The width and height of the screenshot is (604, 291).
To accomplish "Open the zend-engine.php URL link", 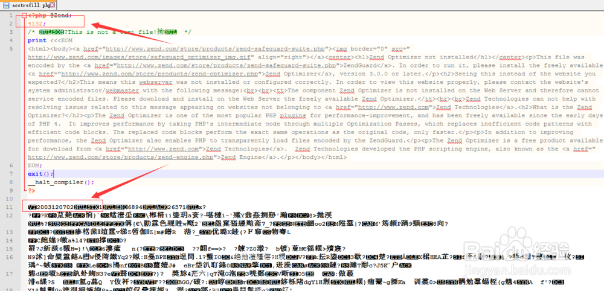I will coord(122,157).
